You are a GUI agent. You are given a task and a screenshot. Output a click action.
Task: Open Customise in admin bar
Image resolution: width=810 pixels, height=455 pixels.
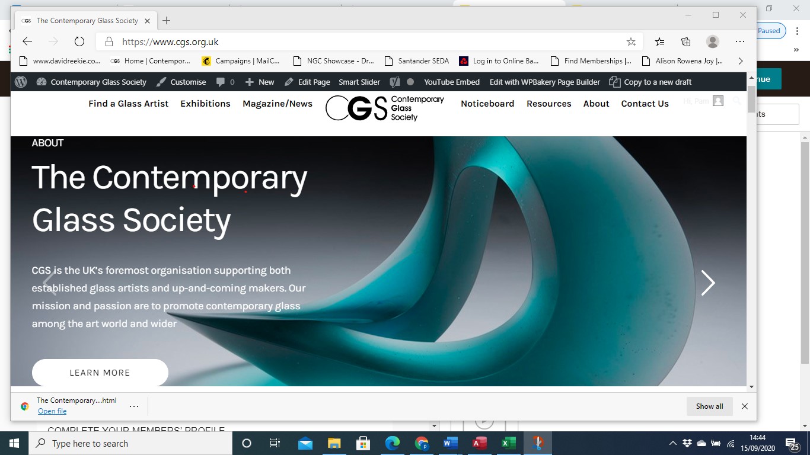pos(181,82)
